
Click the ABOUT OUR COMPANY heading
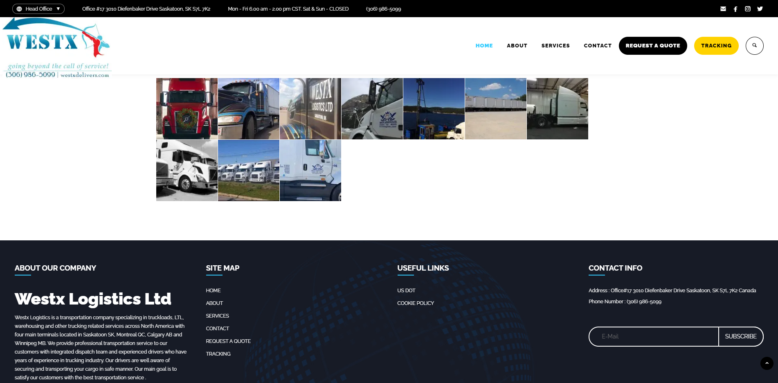click(55, 268)
